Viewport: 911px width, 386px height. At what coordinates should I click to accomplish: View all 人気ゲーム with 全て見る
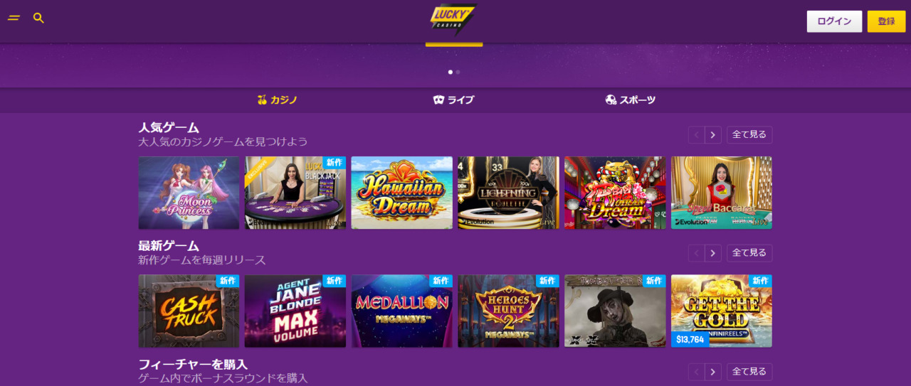[x=749, y=134]
